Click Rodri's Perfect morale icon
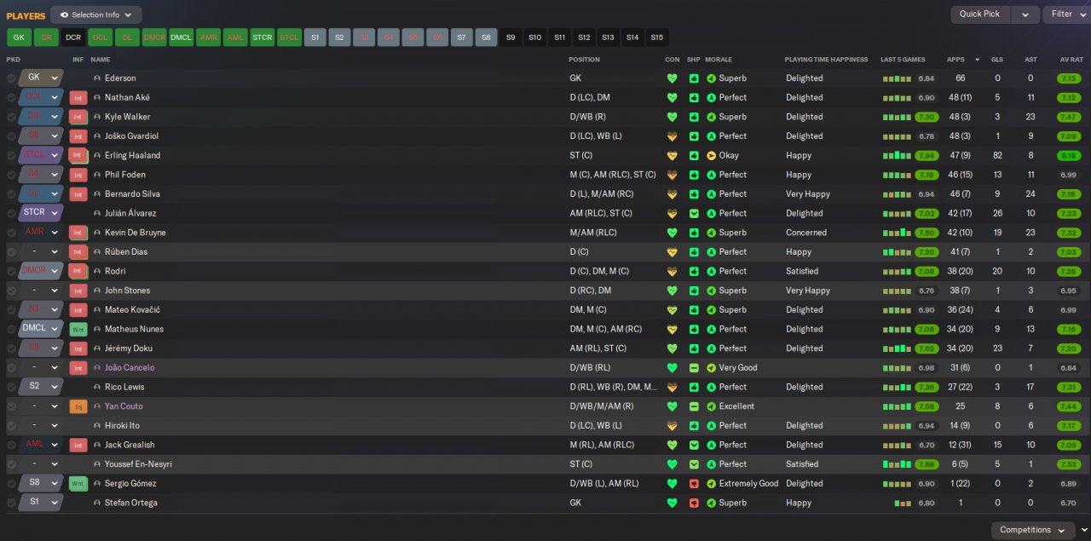 712,271
